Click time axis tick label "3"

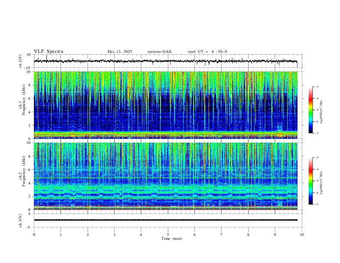coord(114,235)
